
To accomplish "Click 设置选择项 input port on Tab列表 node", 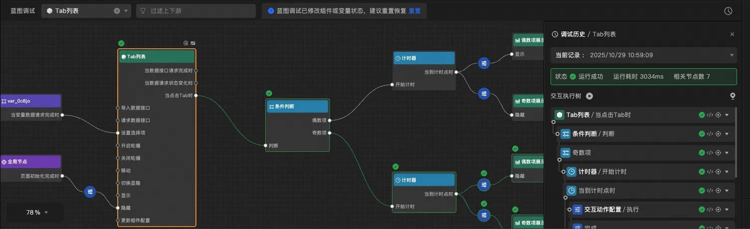I will click(118, 133).
